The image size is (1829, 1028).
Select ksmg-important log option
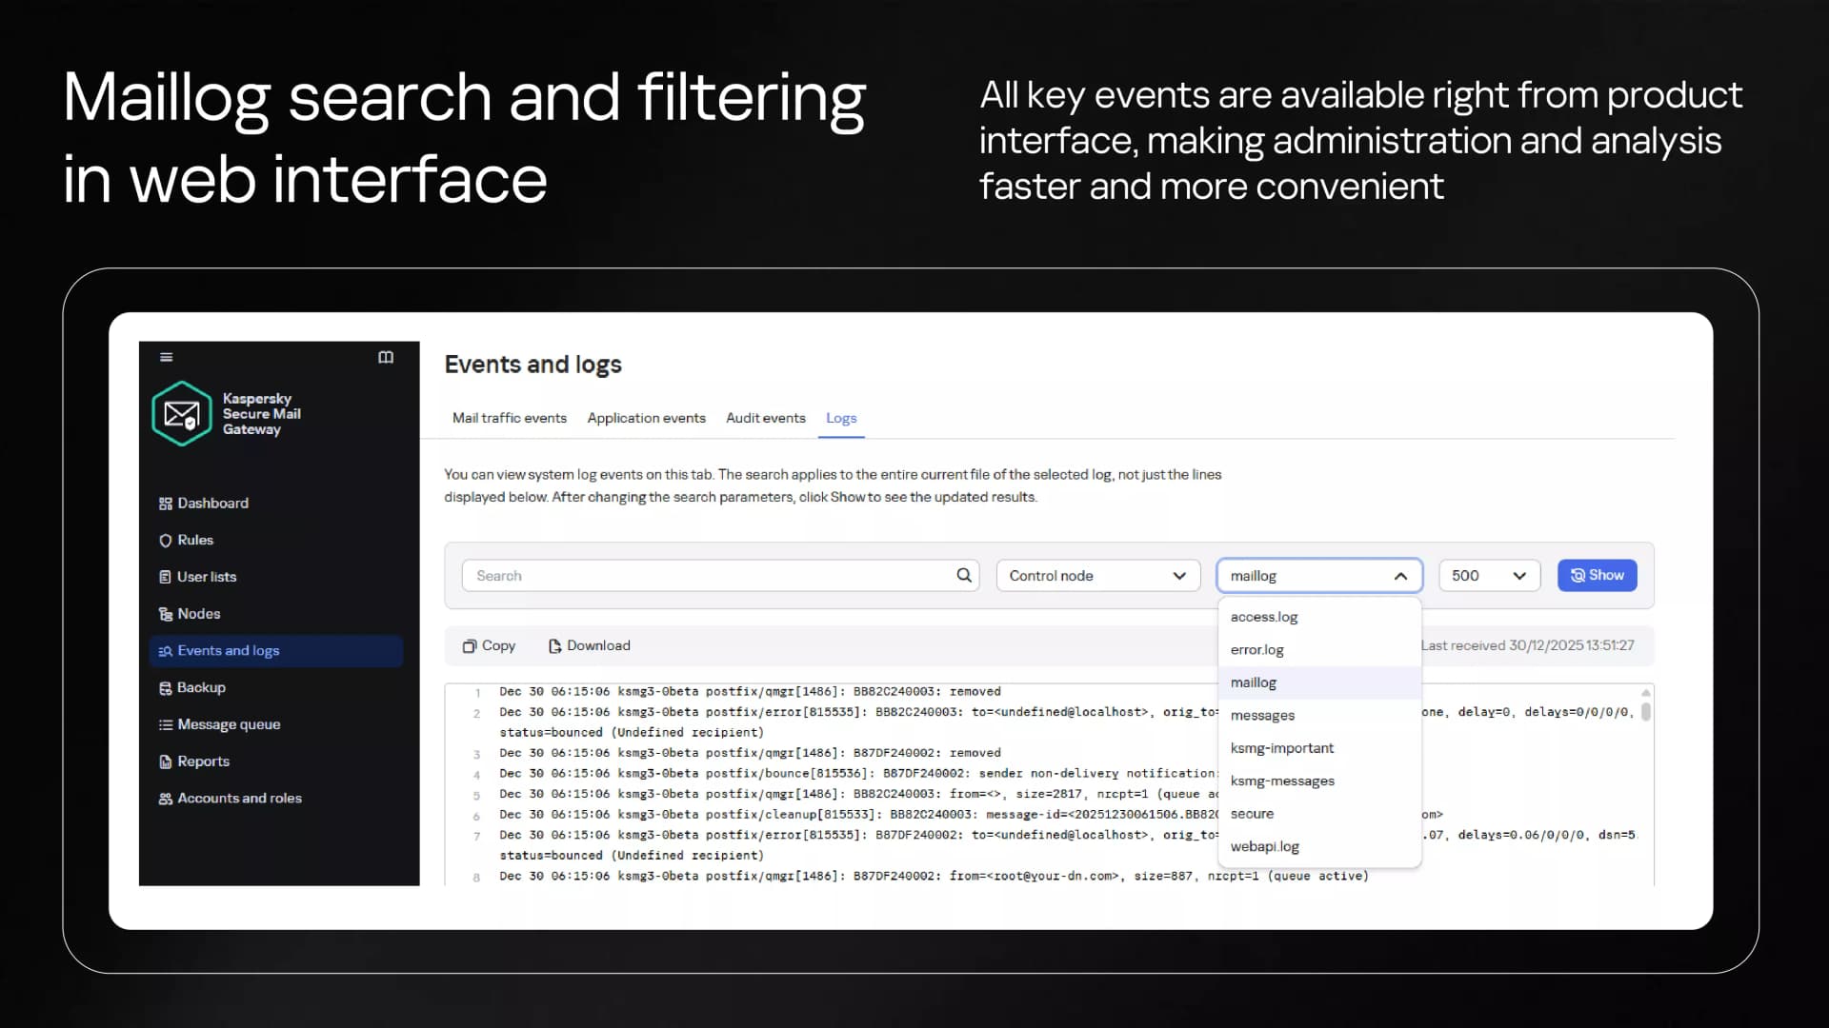click(x=1319, y=748)
